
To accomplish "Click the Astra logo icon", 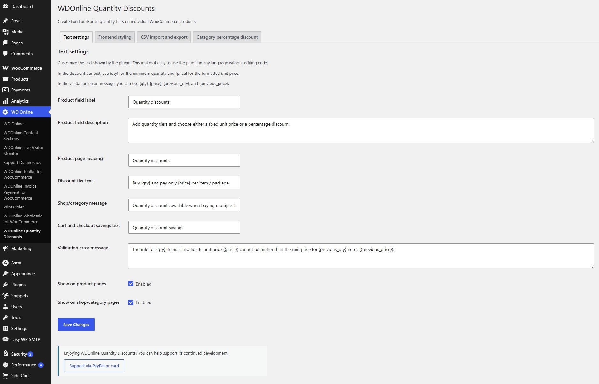I will [x=5, y=263].
